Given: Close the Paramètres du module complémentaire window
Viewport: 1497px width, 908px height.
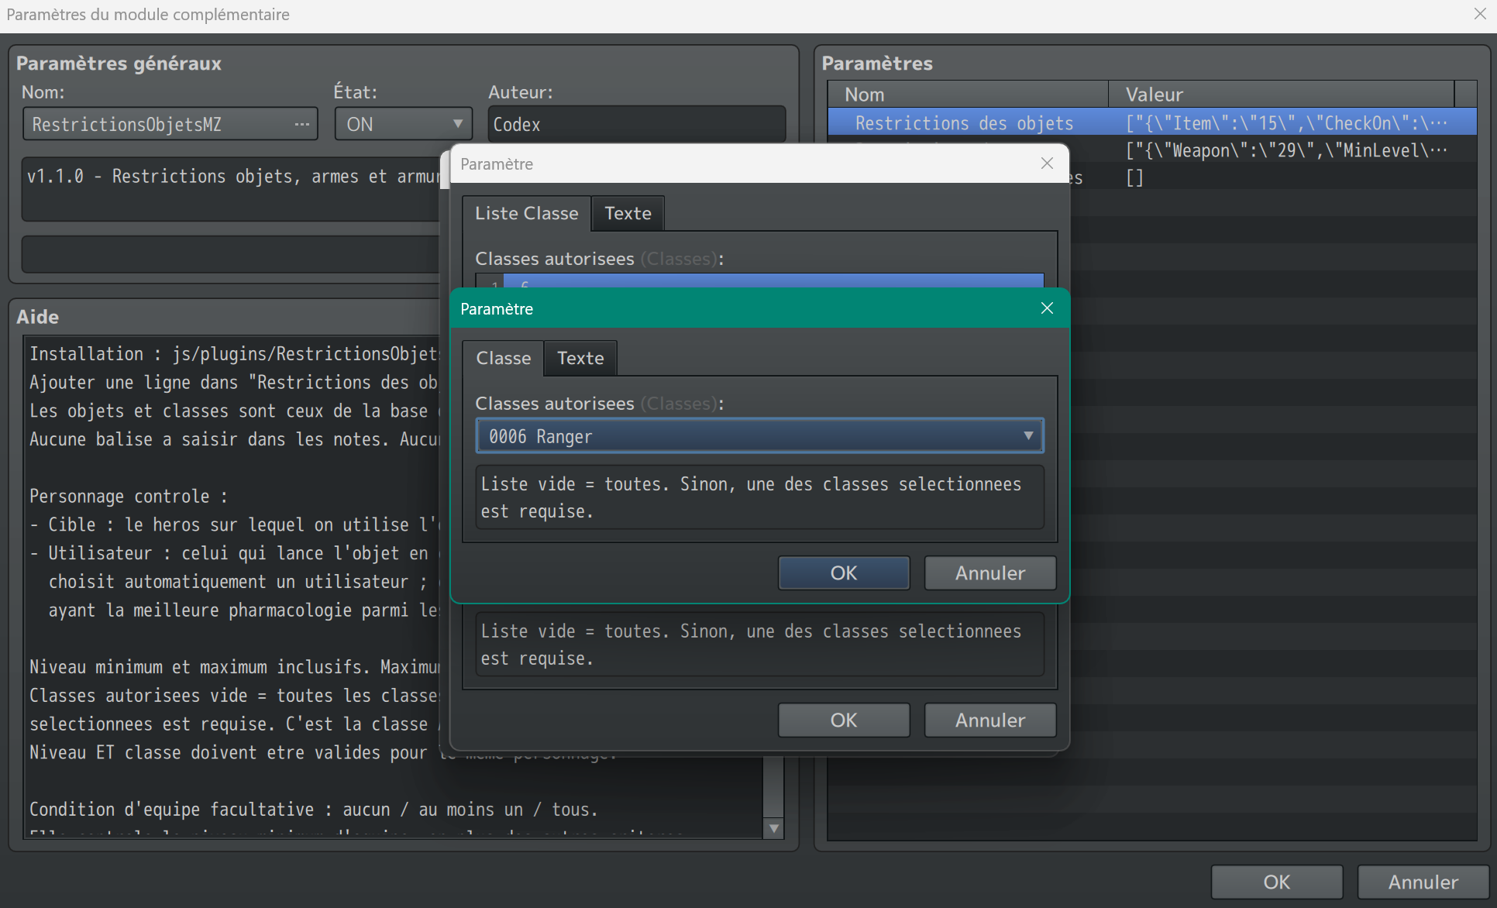Looking at the screenshot, I should pyautogui.click(x=1478, y=14).
